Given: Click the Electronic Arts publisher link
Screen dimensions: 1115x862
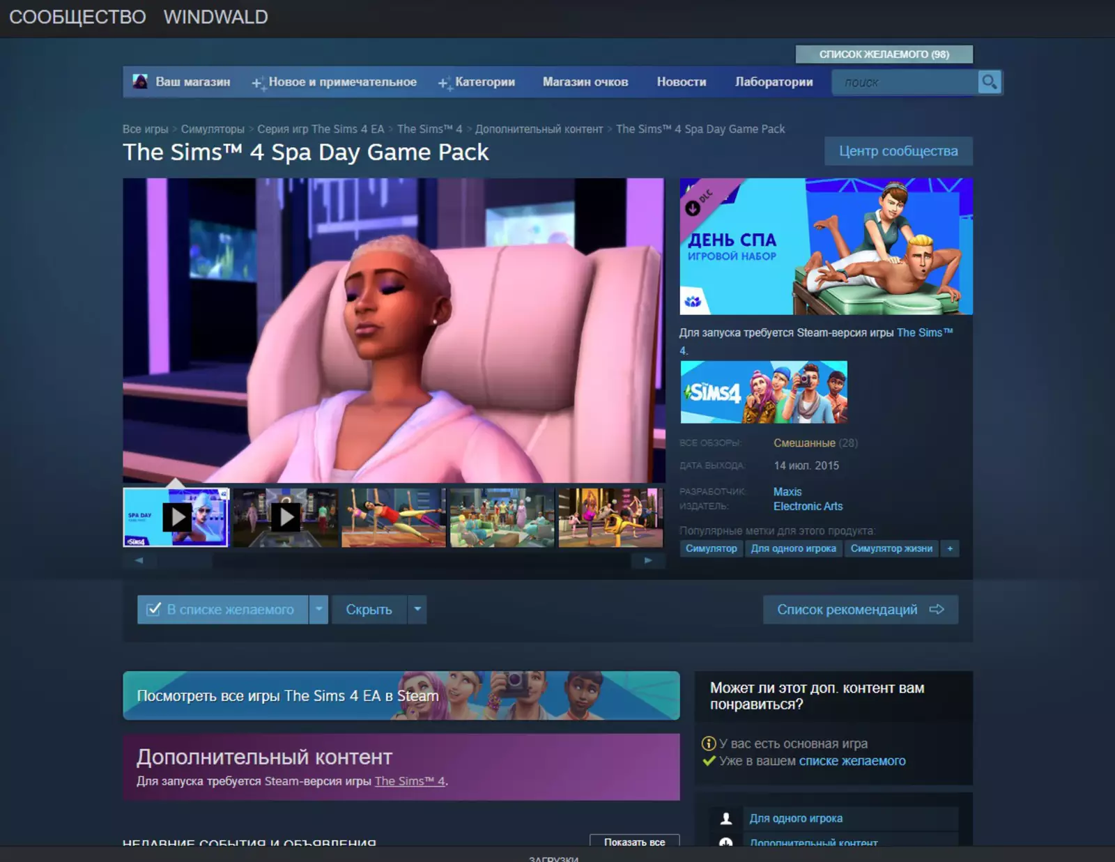Looking at the screenshot, I should point(808,507).
